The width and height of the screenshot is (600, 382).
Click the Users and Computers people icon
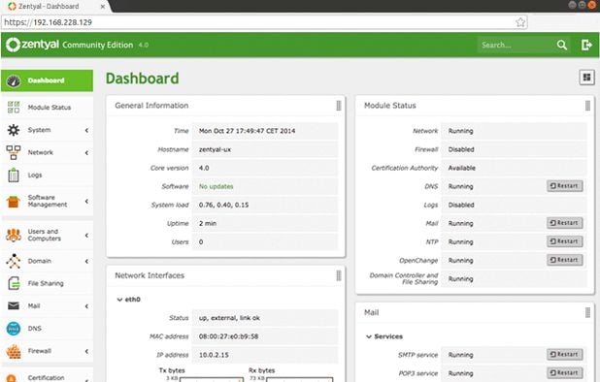tap(14, 235)
